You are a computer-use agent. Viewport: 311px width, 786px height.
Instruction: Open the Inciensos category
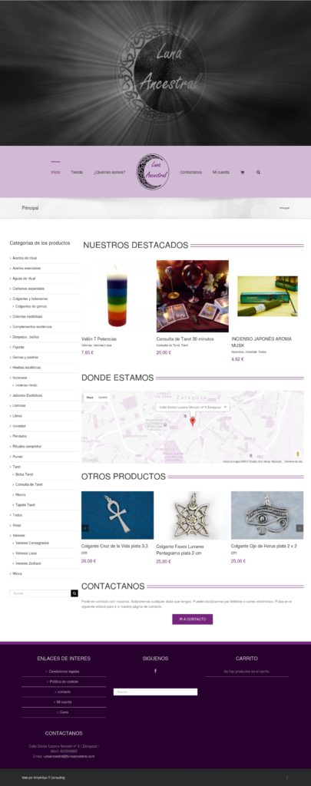coord(19,378)
